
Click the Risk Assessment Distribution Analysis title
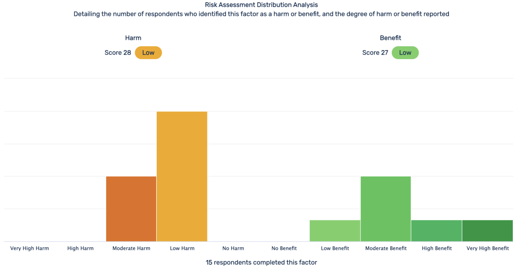click(x=261, y=5)
